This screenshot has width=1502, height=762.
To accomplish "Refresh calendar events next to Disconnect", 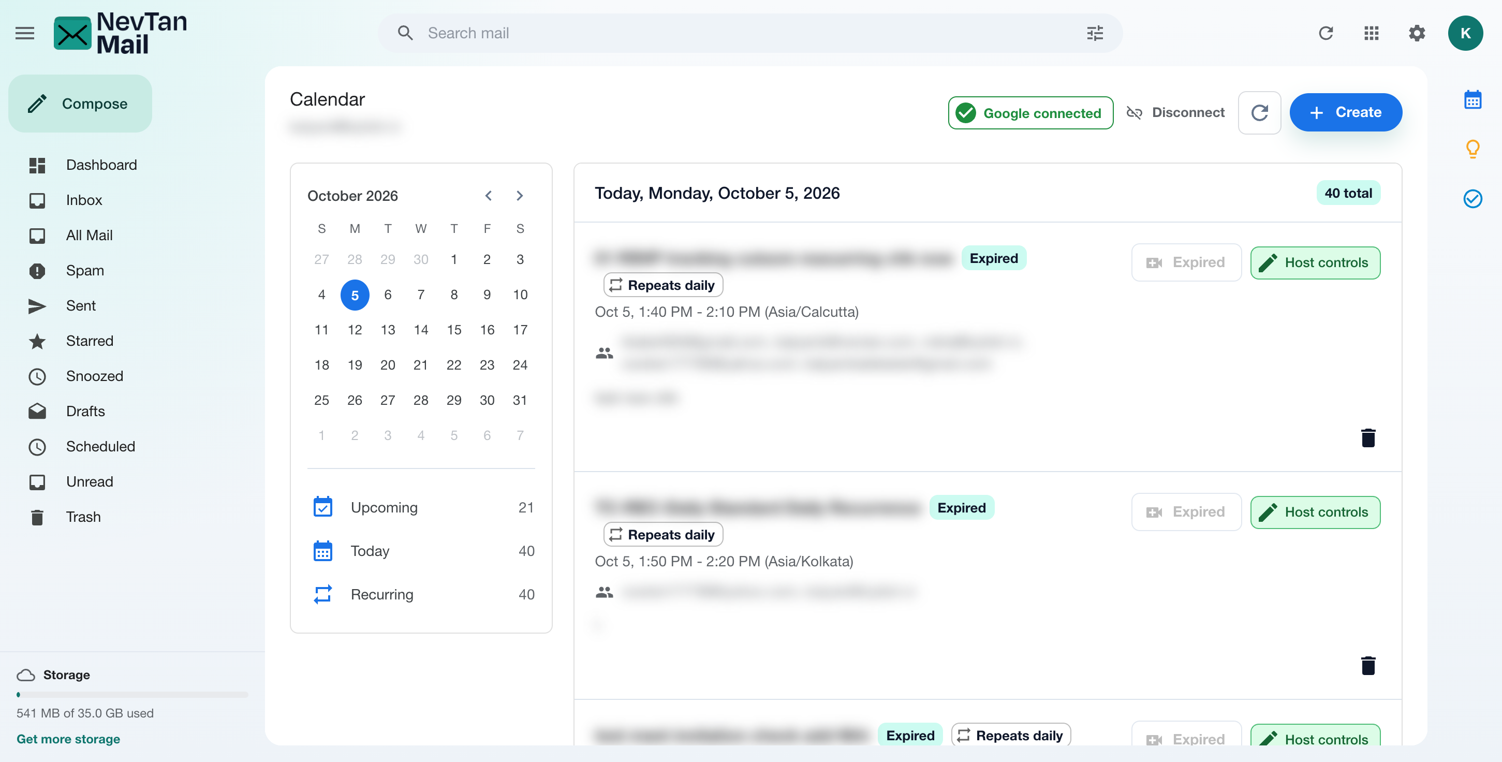I will click(x=1259, y=112).
